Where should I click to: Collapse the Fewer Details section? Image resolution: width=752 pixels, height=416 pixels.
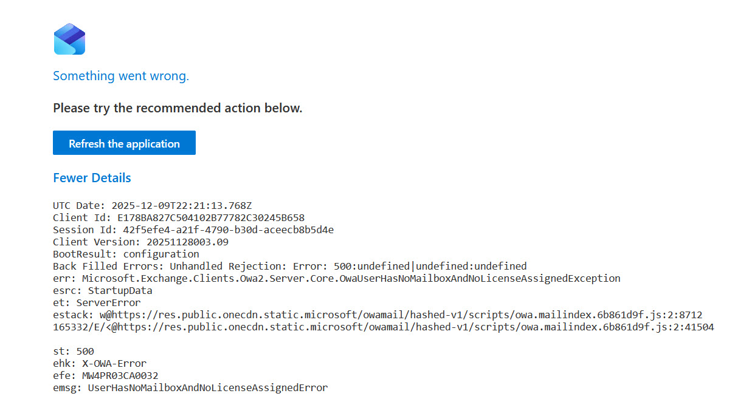point(92,178)
